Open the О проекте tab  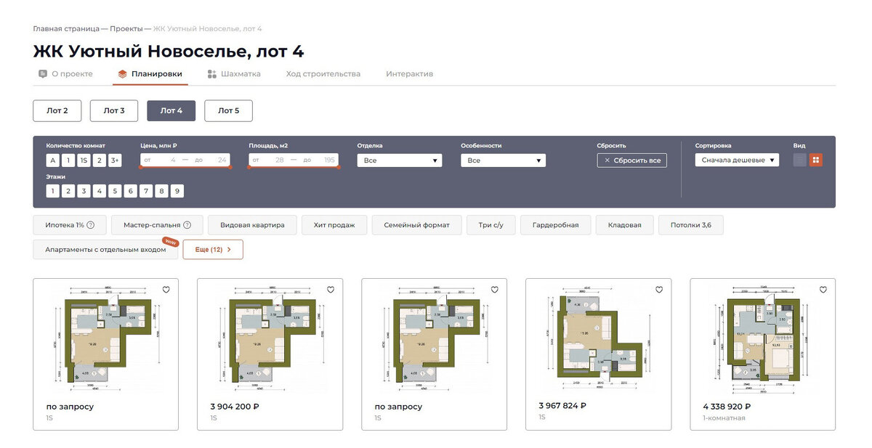[65, 74]
